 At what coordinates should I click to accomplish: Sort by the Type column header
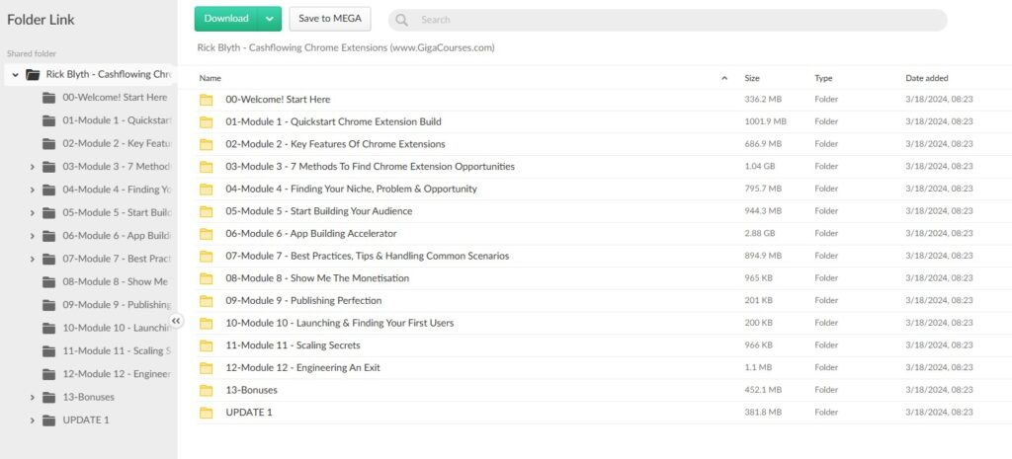(x=823, y=78)
